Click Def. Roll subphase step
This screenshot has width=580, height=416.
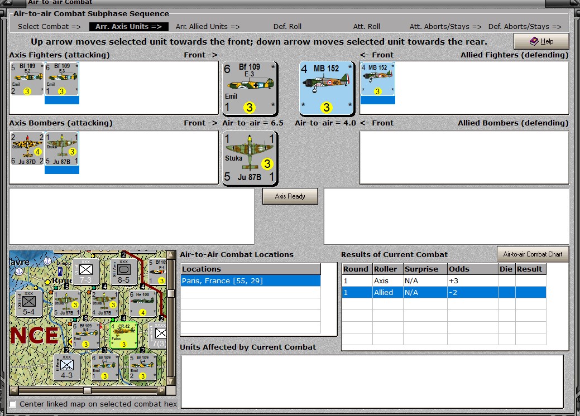[x=287, y=27]
